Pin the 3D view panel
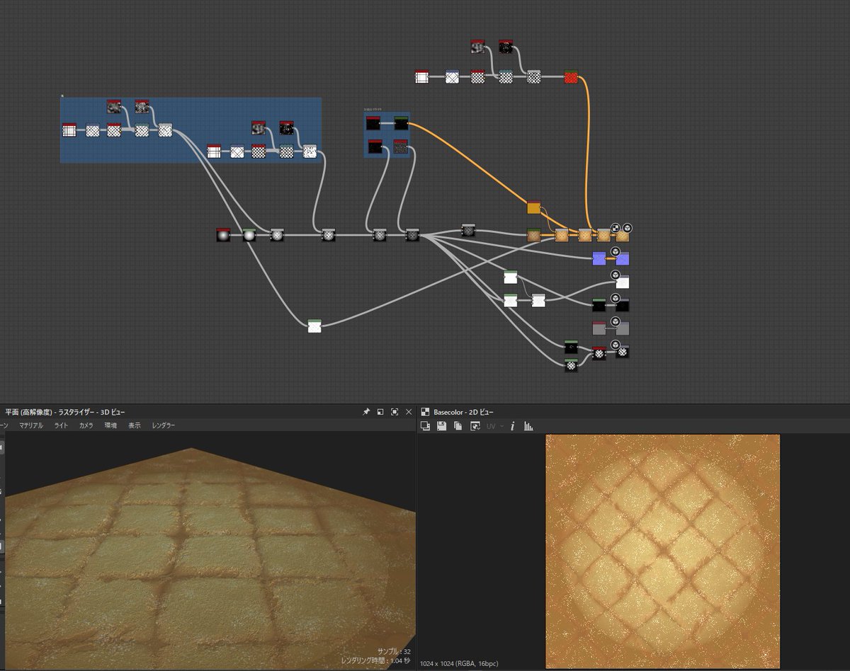This screenshot has width=850, height=671. point(366,412)
